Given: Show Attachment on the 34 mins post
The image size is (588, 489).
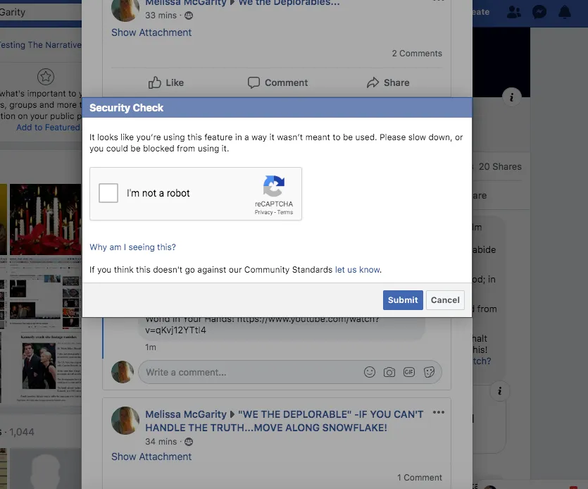Looking at the screenshot, I should (x=151, y=457).
